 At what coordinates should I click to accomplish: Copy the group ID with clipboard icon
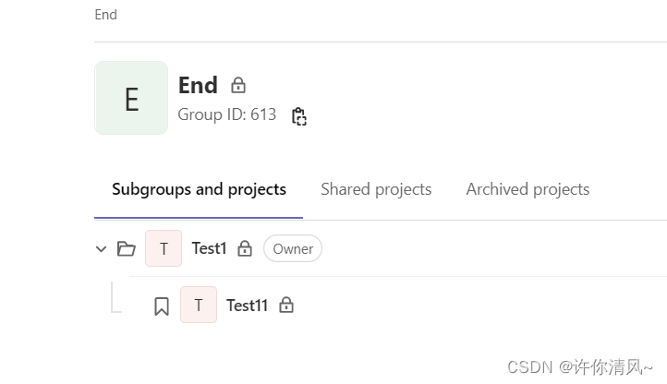(x=298, y=116)
